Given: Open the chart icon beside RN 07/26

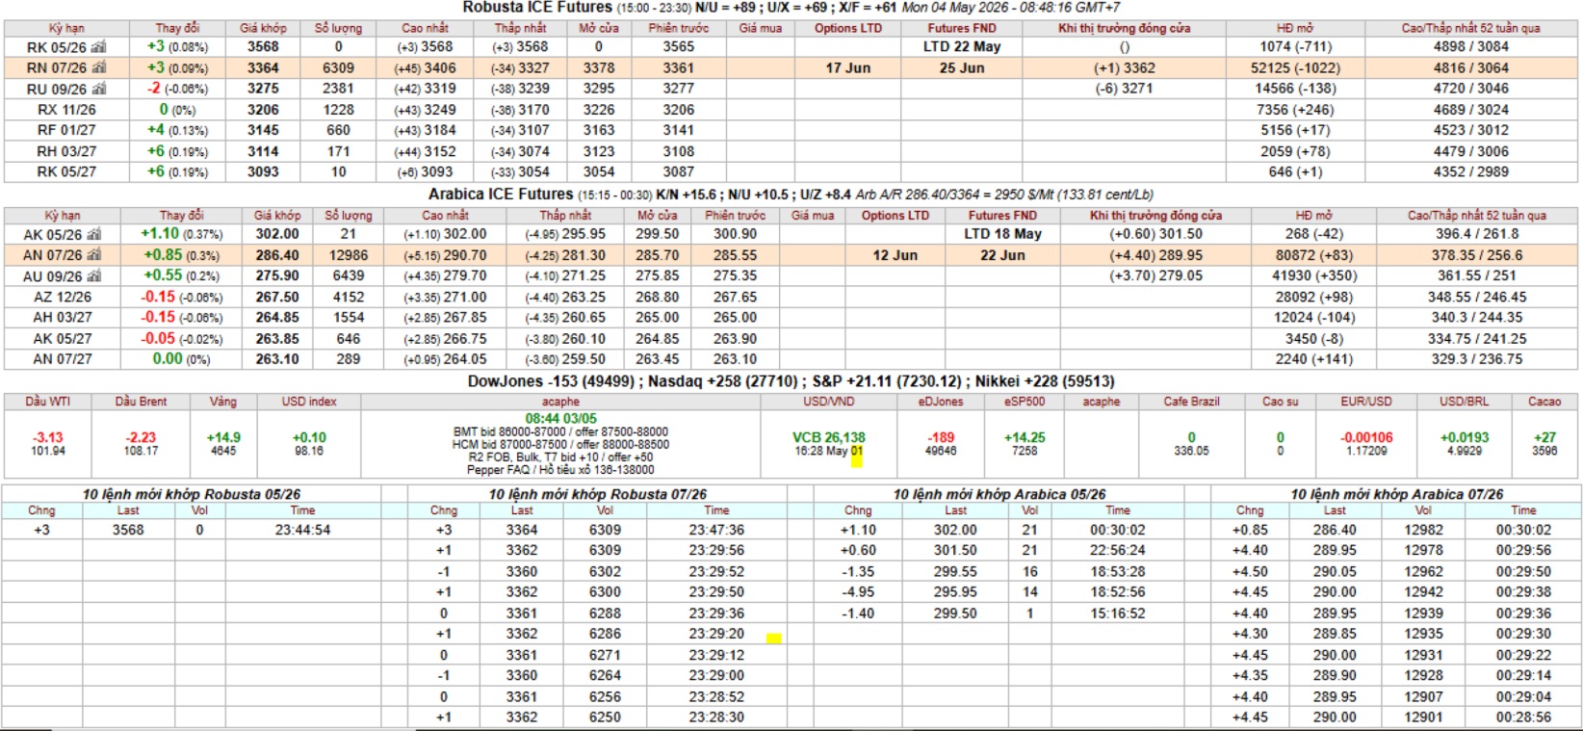Looking at the screenshot, I should (x=98, y=68).
